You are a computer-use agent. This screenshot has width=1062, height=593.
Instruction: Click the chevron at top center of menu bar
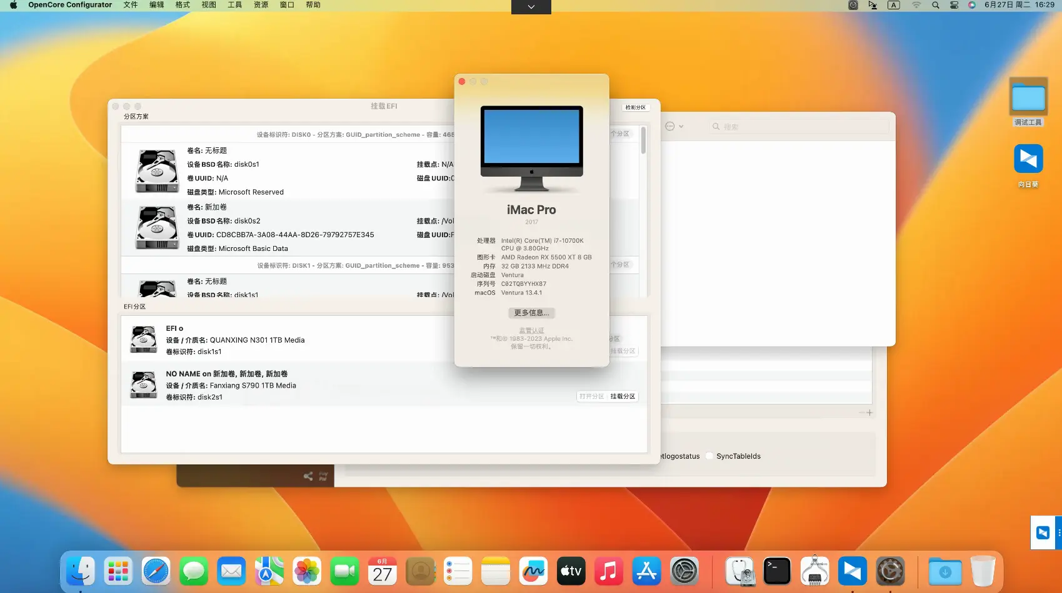[x=531, y=7]
